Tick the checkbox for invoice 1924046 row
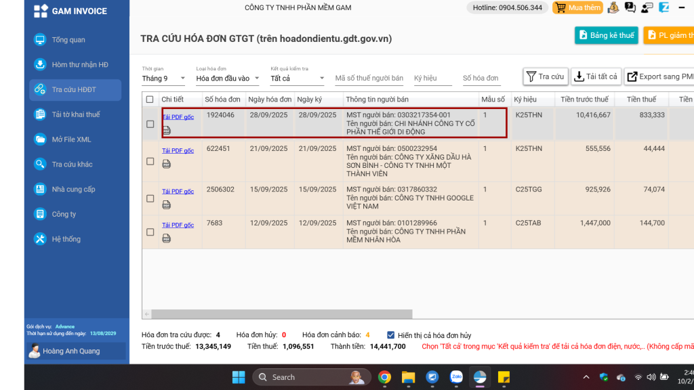This screenshot has width=694, height=390. 150,124
